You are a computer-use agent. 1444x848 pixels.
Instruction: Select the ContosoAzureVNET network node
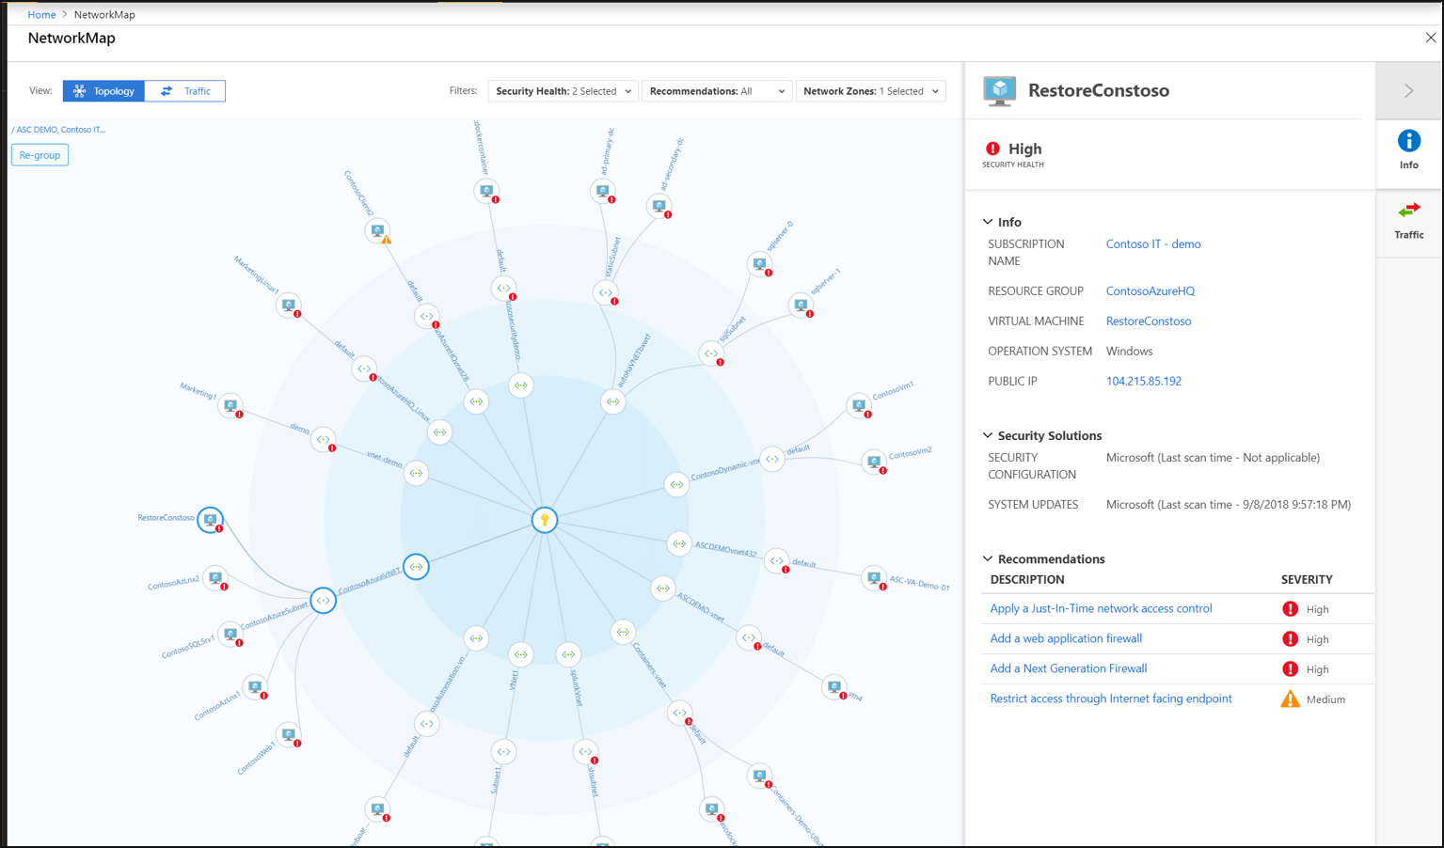416,567
